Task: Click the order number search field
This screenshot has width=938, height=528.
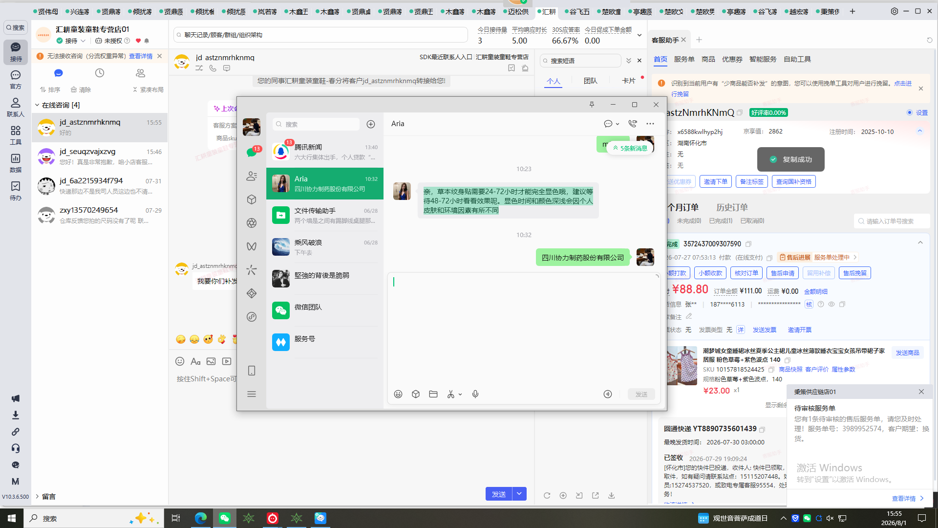Action: pos(892,221)
